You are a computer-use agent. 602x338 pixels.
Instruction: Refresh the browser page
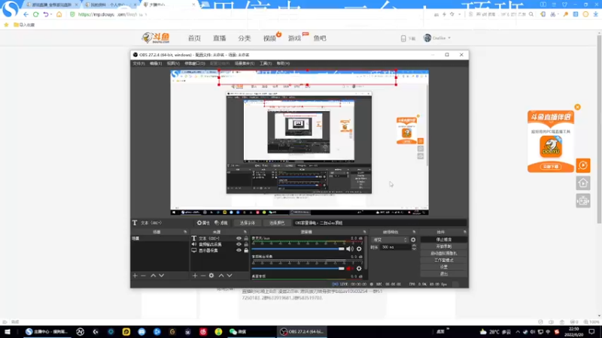(35, 14)
